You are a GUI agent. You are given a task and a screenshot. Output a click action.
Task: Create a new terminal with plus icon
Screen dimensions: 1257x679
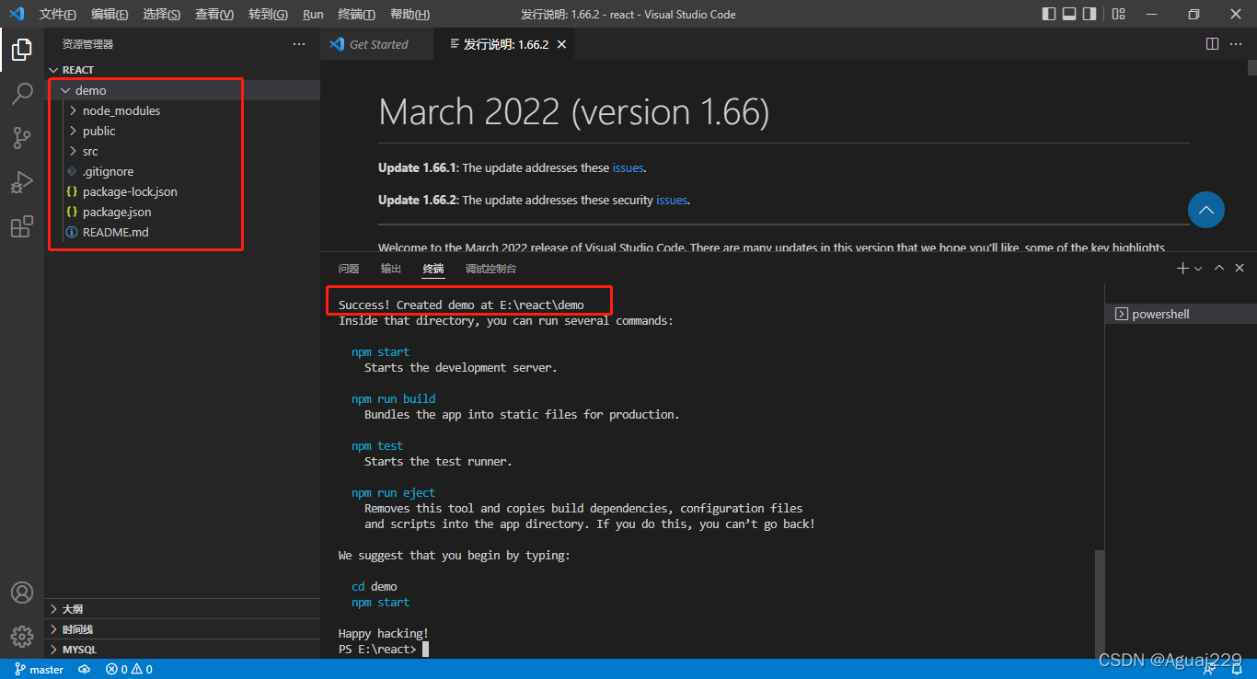pos(1182,268)
